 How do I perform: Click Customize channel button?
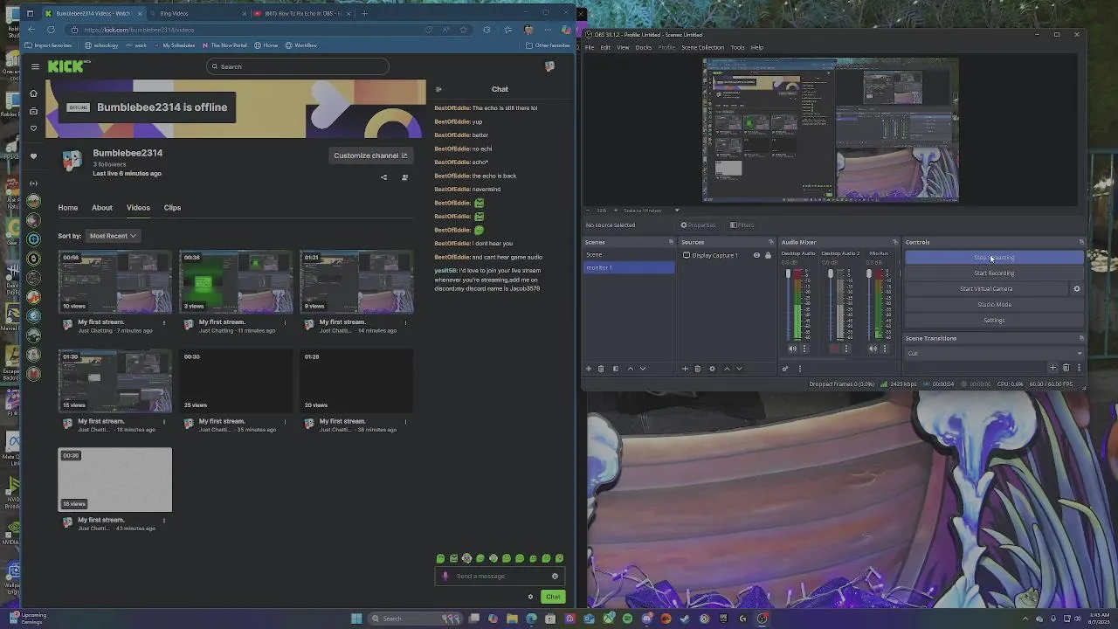370,156
